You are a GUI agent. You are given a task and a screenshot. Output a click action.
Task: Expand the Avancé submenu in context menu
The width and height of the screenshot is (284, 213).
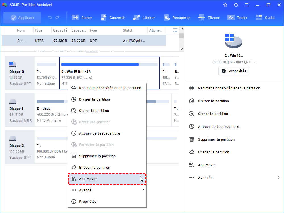(x=107, y=190)
